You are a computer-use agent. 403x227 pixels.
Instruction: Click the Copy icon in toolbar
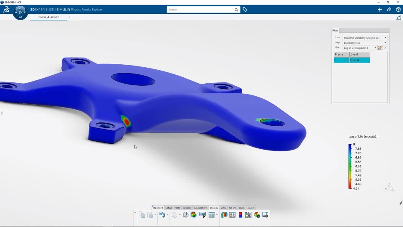pos(142,215)
